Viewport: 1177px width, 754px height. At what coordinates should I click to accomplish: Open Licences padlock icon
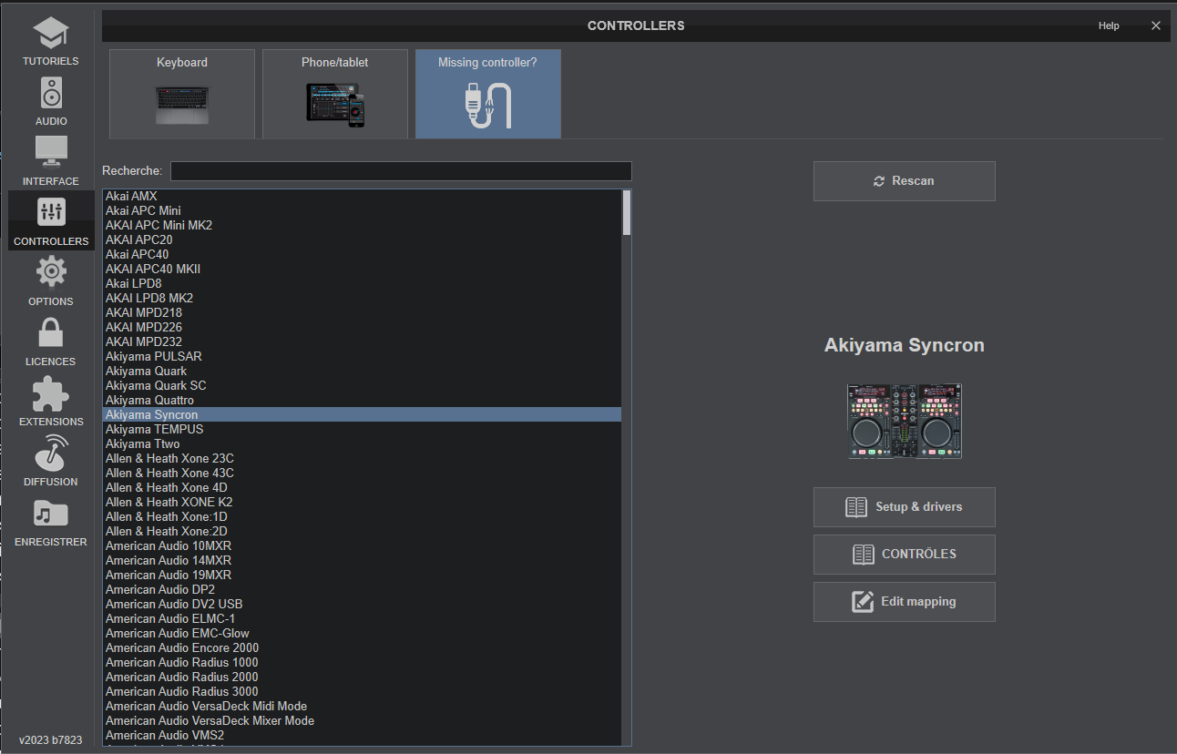click(51, 332)
